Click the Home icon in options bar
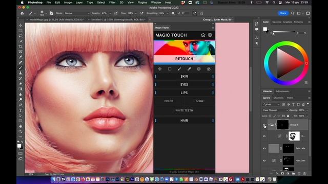The image size is (328, 184). coord(22,13)
